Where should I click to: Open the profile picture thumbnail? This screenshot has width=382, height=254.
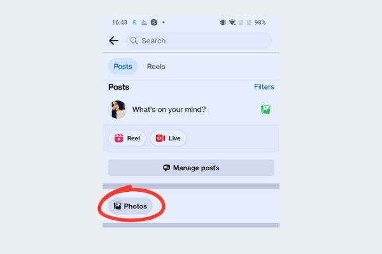click(x=118, y=110)
